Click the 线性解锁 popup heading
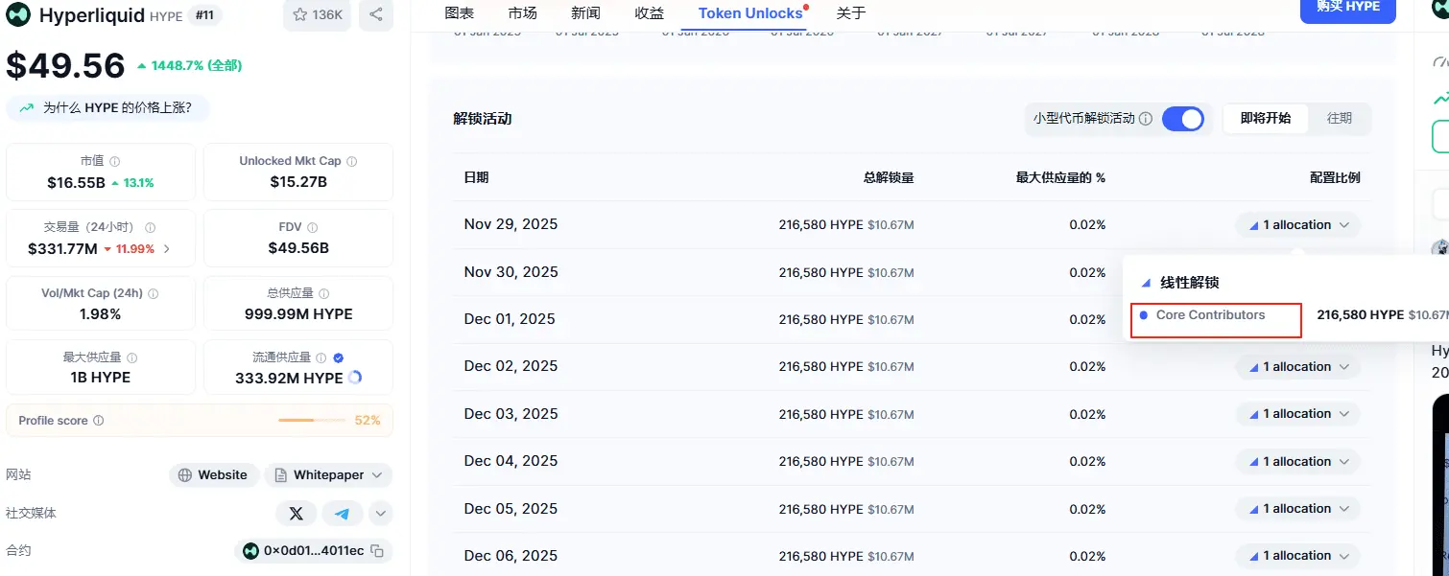Image resolution: width=1449 pixels, height=576 pixels. pyautogui.click(x=1190, y=283)
